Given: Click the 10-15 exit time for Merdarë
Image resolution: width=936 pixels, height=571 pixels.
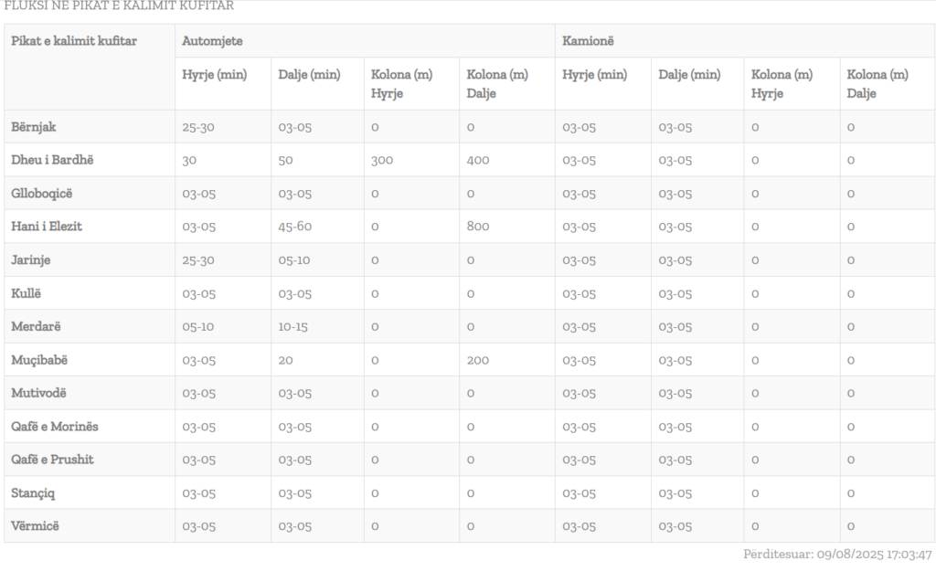Looking at the screenshot, I should coord(293,327).
